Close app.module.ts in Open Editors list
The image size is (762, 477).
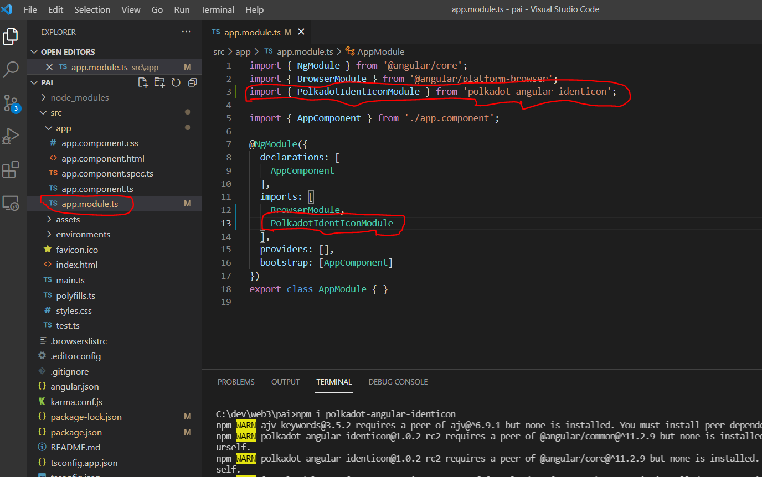click(49, 67)
